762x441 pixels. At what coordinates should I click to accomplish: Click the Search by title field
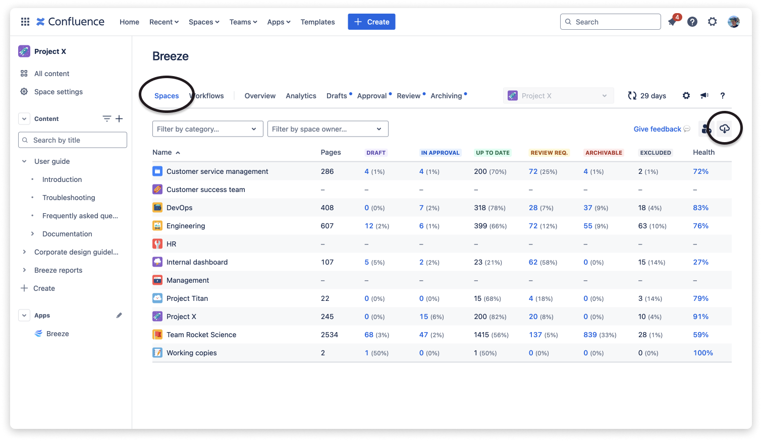click(72, 140)
